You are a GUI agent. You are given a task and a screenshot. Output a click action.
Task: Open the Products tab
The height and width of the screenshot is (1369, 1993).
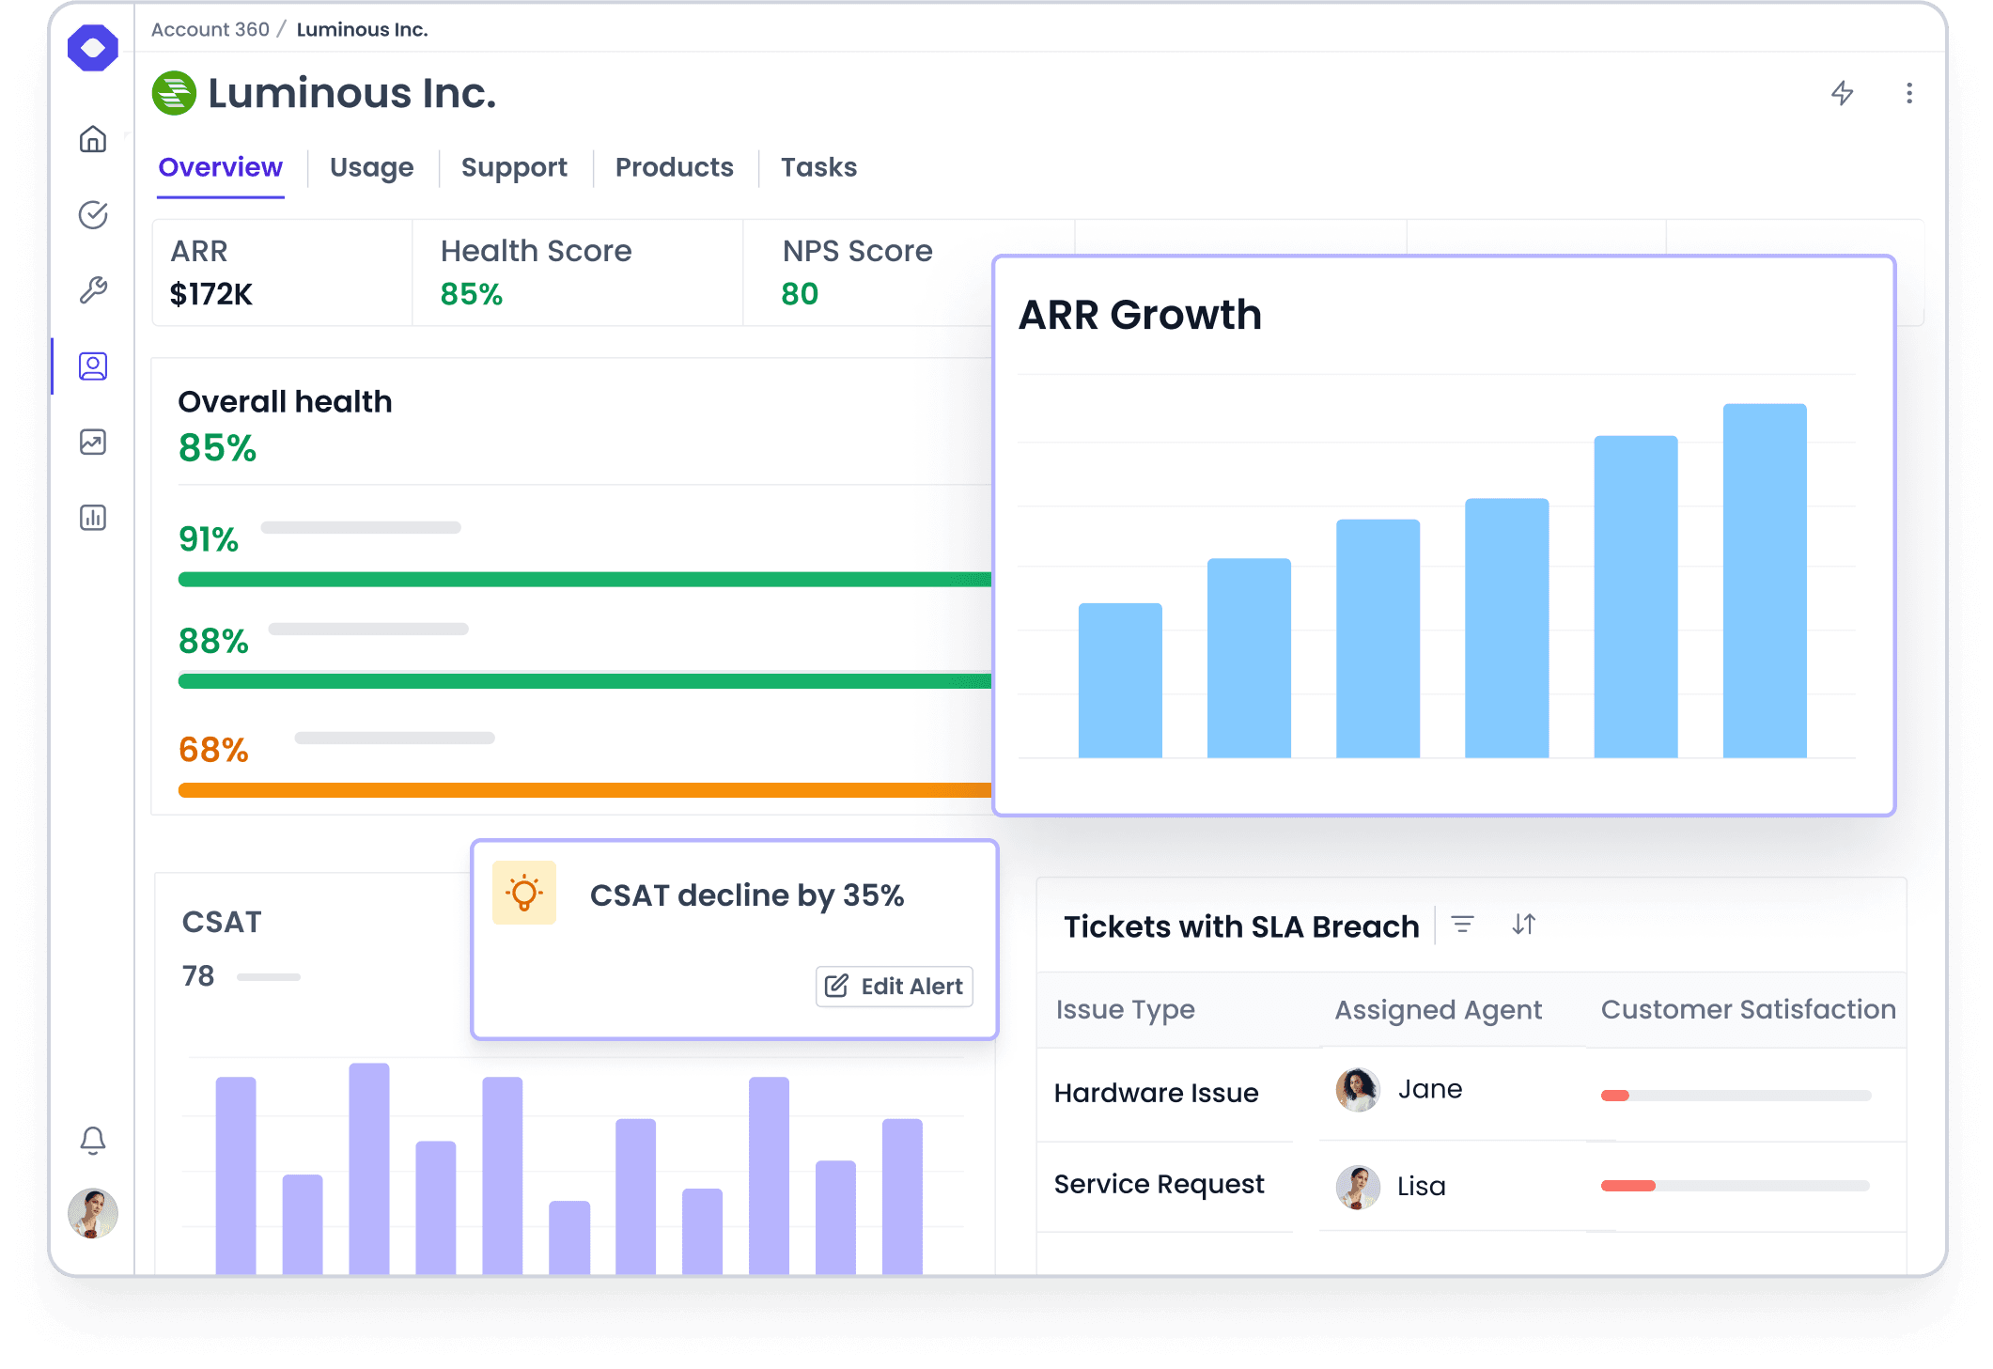674,167
